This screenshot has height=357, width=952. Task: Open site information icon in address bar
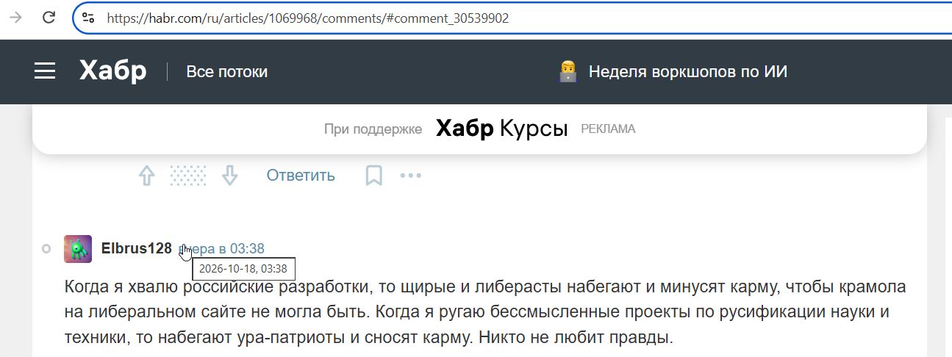[88, 18]
